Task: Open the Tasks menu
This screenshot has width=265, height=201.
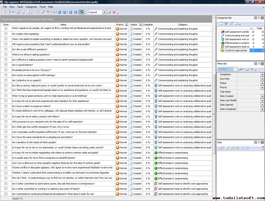Action: tap(20, 7)
